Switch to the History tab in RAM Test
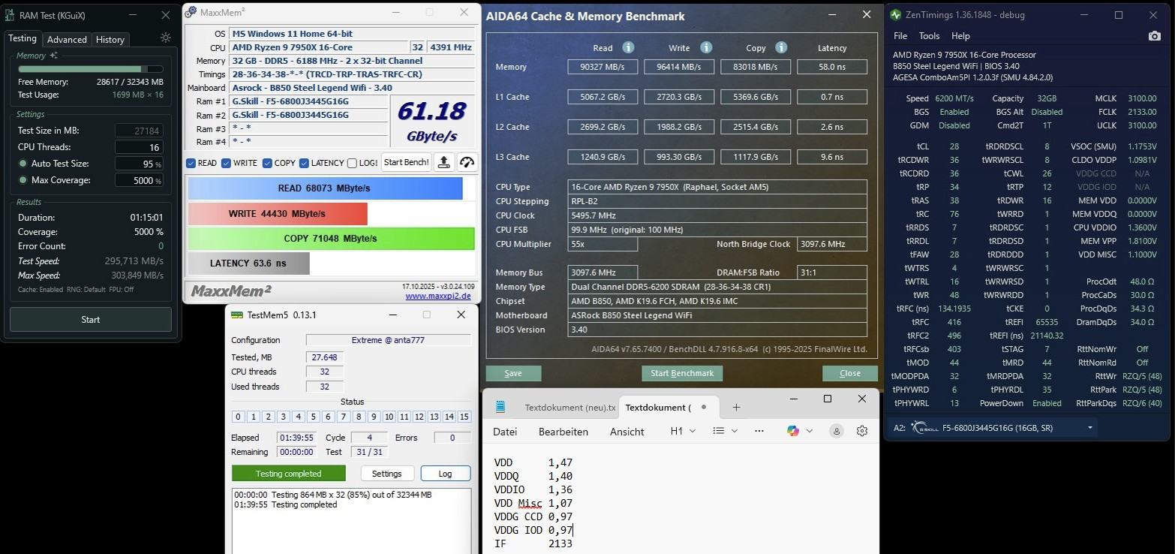 [x=110, y=39]
